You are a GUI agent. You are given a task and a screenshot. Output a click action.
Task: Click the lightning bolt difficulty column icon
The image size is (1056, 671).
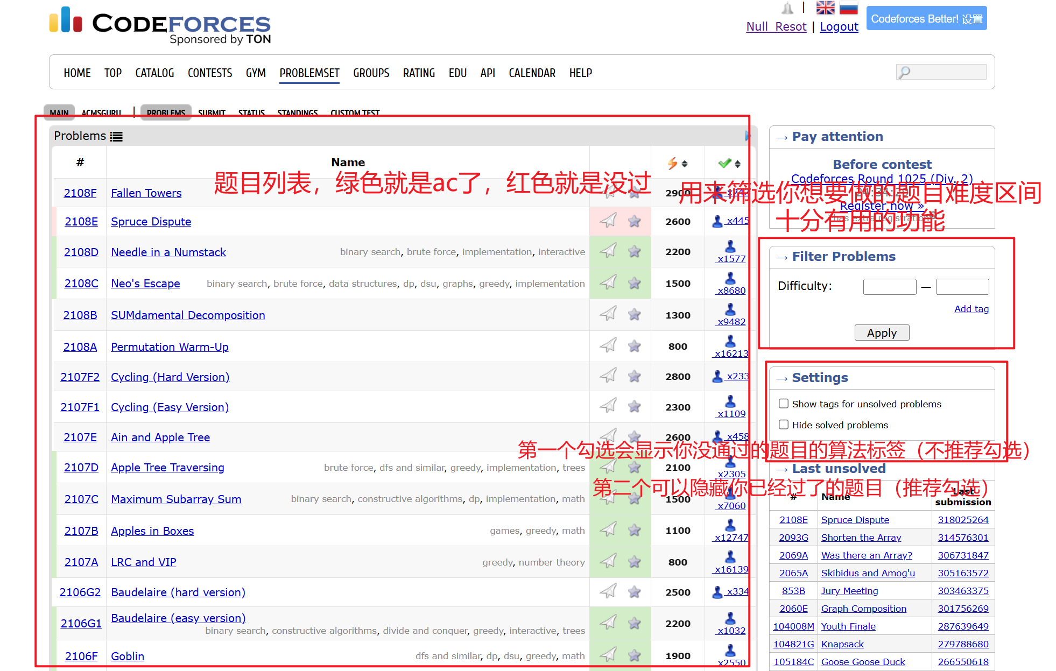(672, 162)
